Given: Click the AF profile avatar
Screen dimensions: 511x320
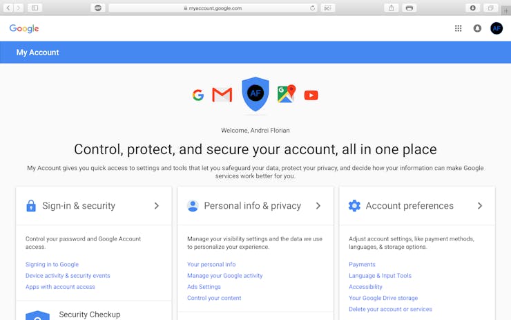Looking at the screenshot, I should (x=496, y=28).
